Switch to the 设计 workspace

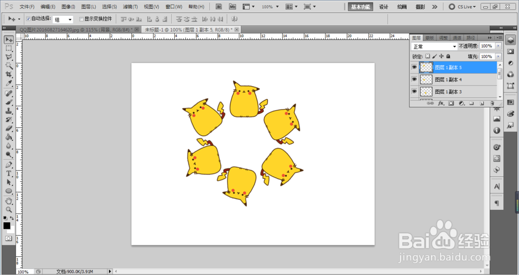pos(384,7)
